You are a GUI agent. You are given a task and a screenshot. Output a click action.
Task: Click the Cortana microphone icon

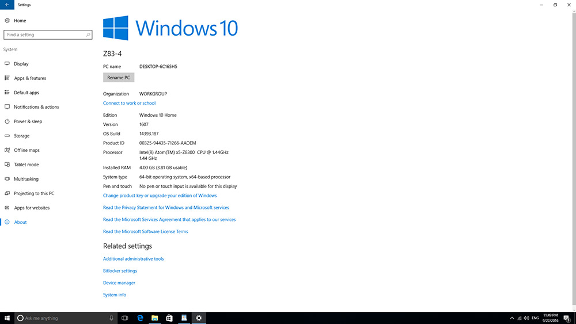(x=111, y=318)
